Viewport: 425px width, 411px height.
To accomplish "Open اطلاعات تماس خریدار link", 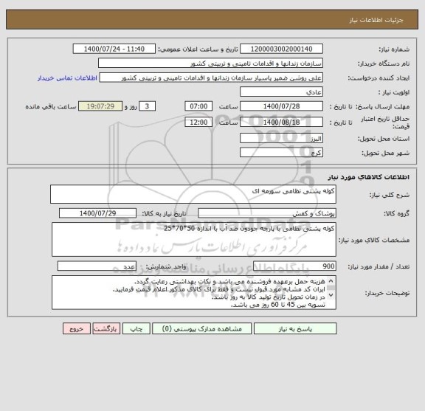I will point(67,78).
